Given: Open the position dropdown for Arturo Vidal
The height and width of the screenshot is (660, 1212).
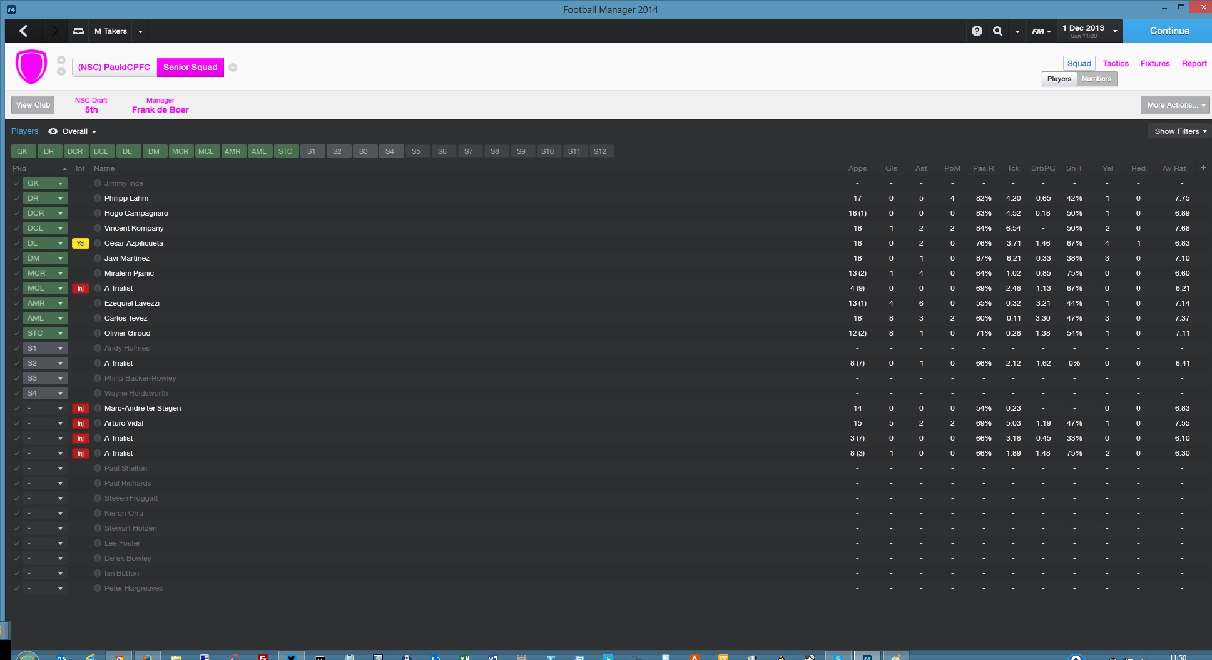Looking at the screenshot, I should (x=45, y=423).
